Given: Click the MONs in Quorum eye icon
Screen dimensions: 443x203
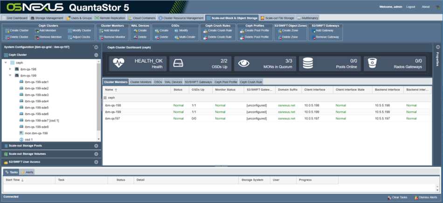Looking at the screenshot, I should [x=243, y=63].
